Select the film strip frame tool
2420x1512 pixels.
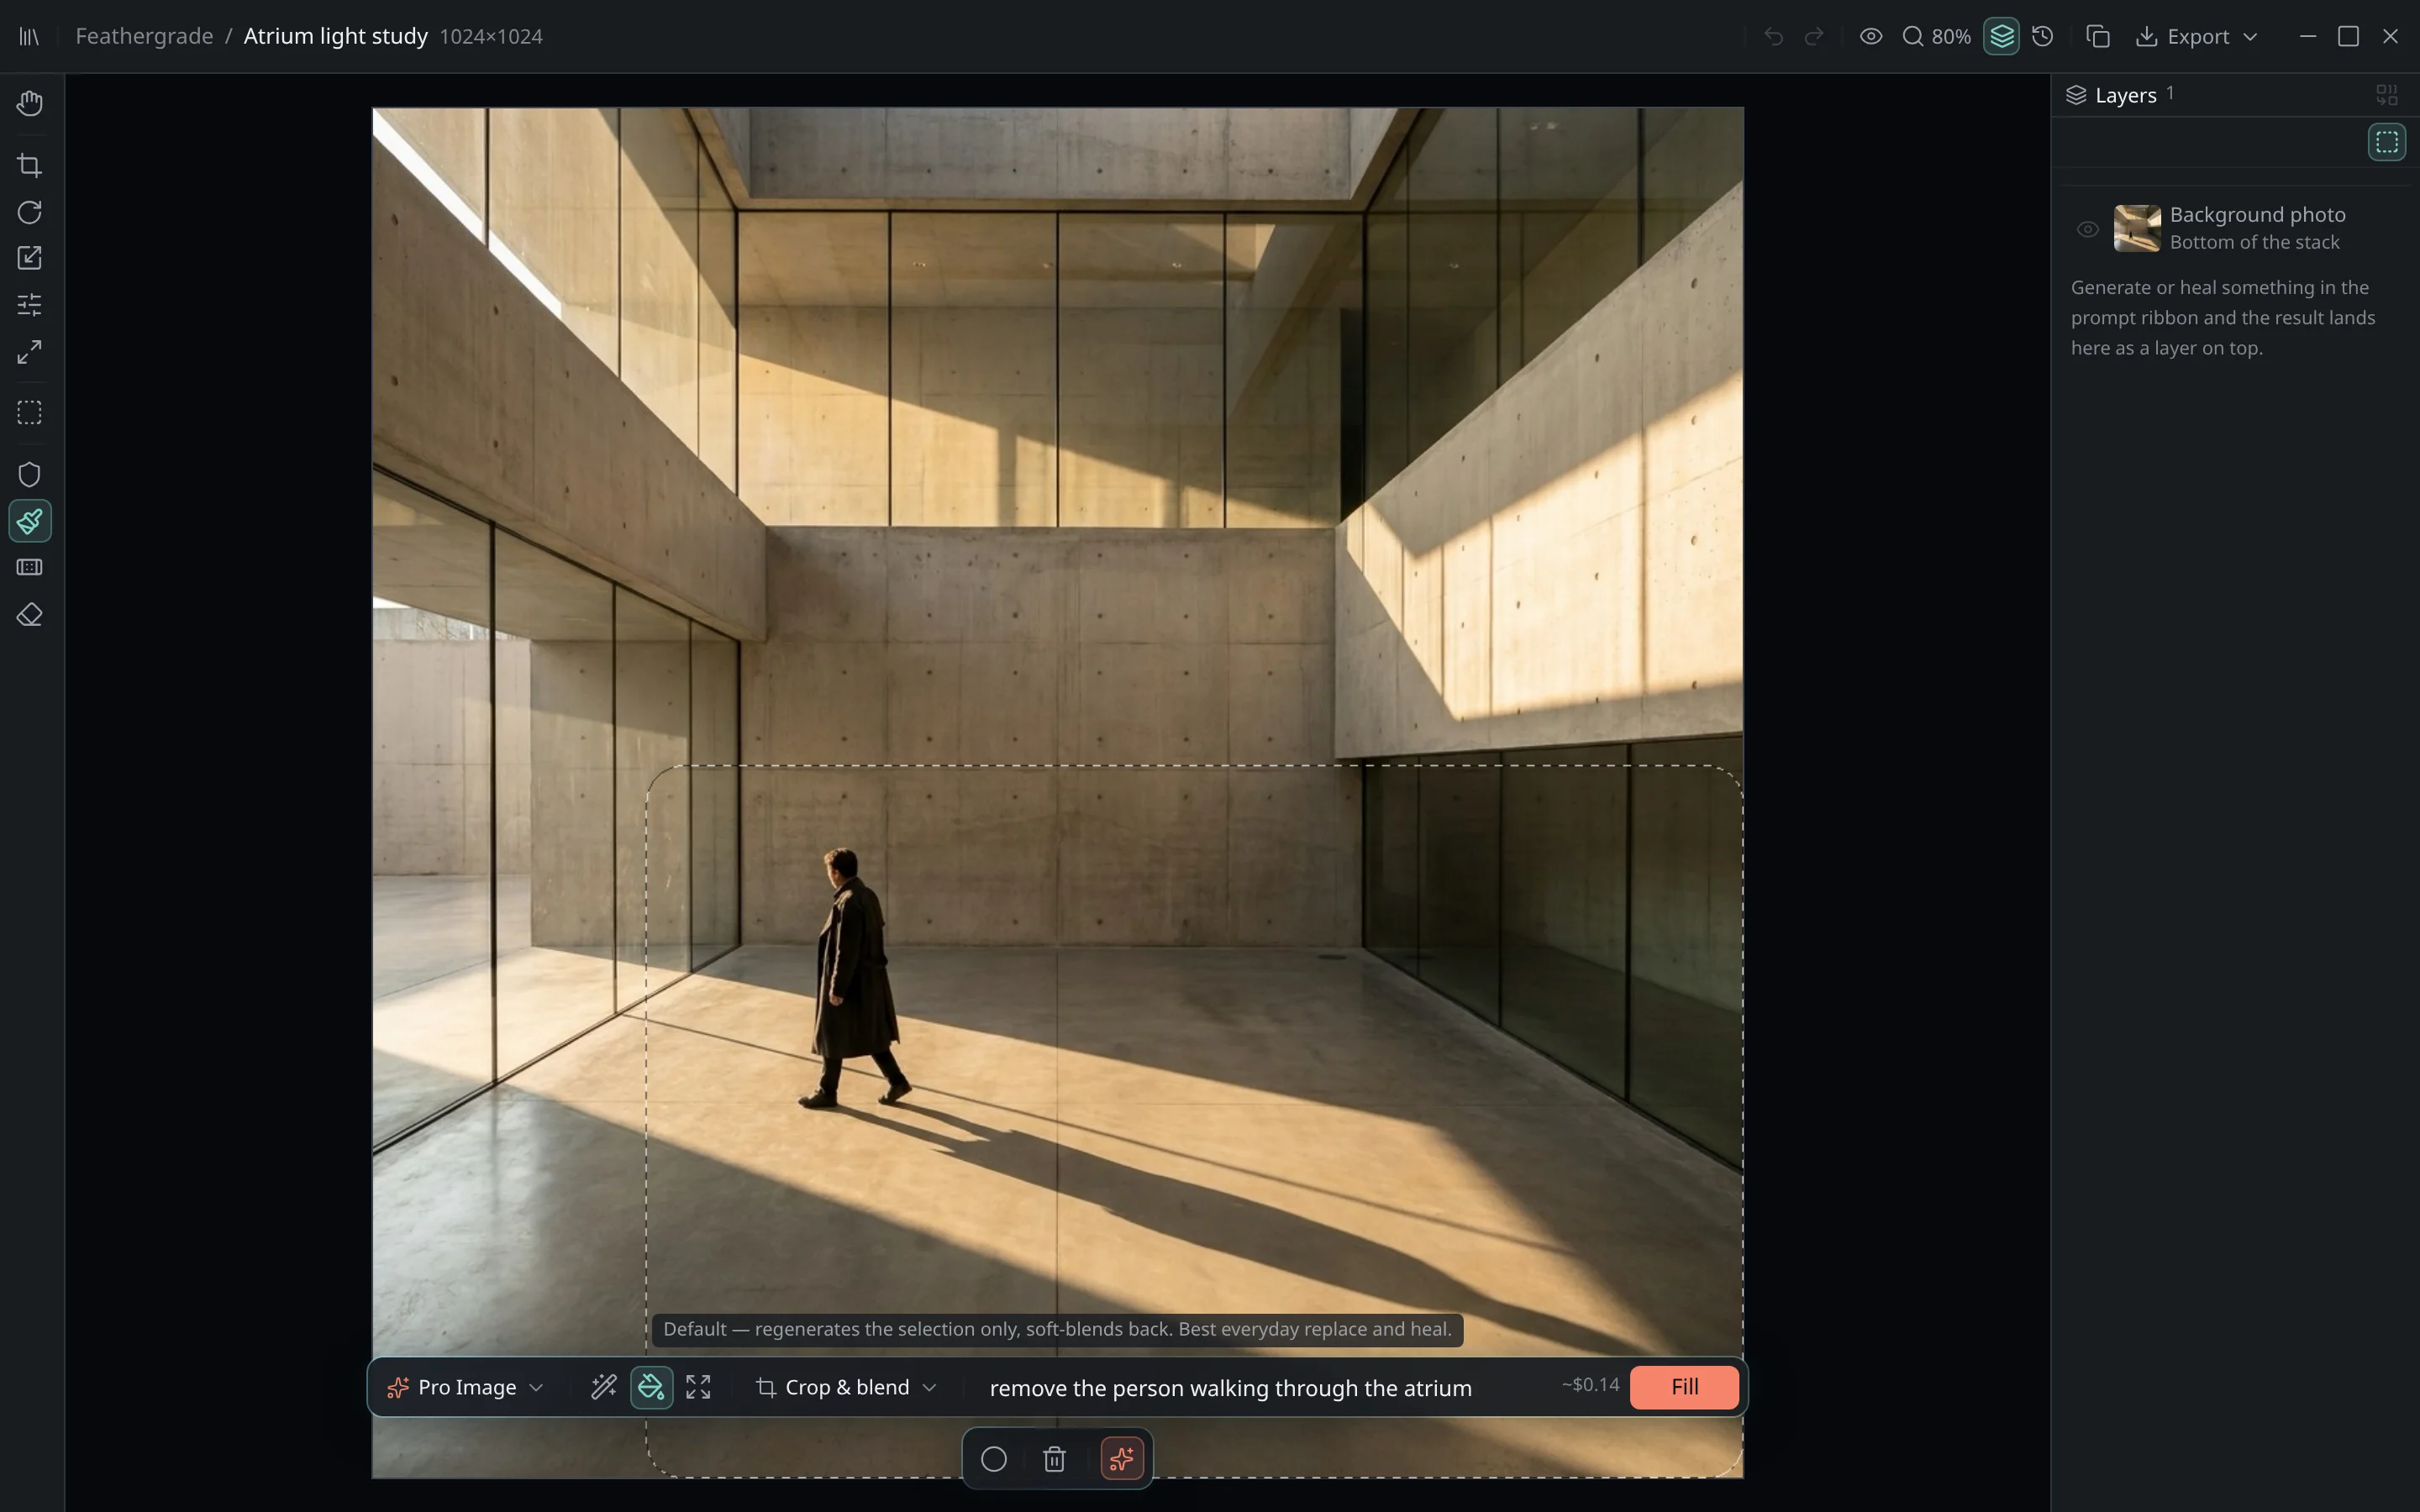pos(30,567)
